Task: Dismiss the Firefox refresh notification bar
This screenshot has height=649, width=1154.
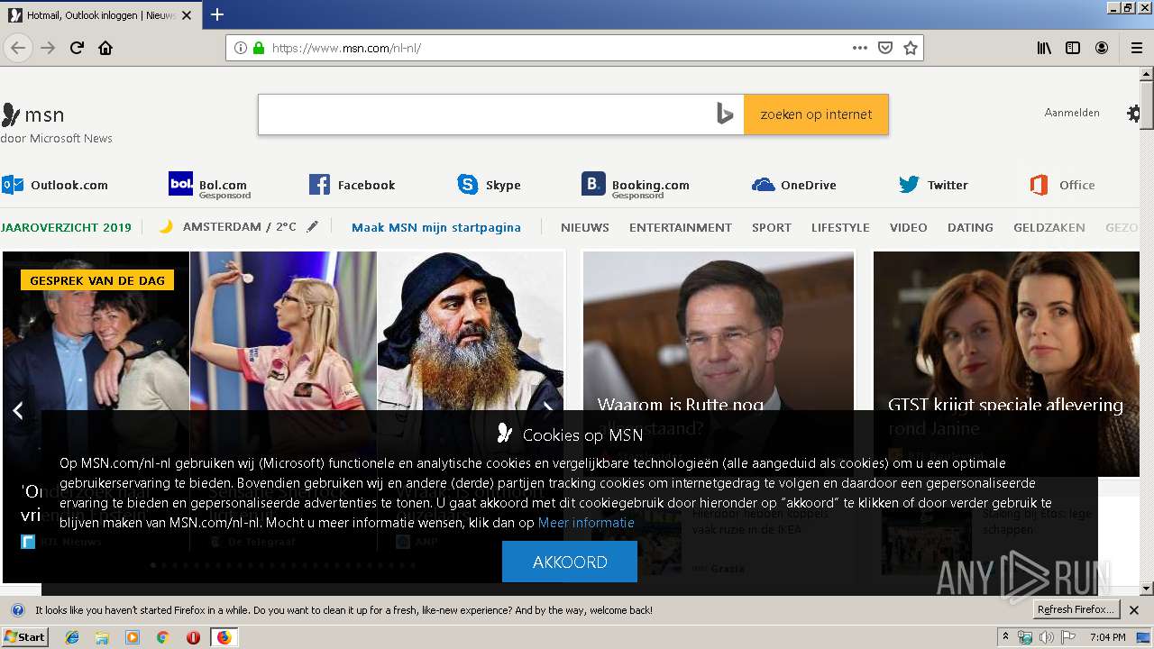Action: click(1134, 610)
